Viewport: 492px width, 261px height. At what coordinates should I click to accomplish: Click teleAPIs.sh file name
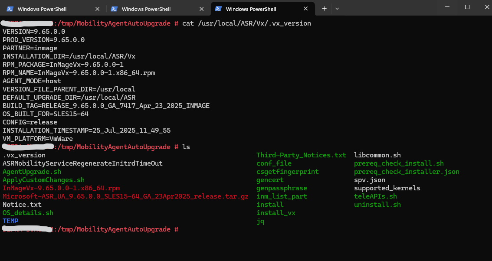click(376, 196)
